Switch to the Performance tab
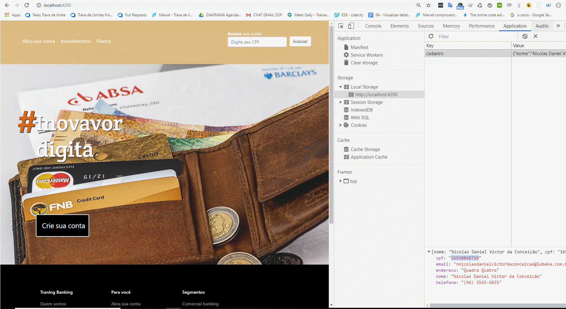Screen dimensions: 566x309 [481, 26]
